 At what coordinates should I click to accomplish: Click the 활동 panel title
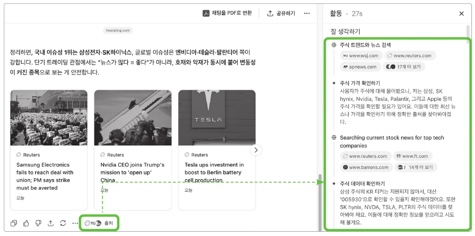point(336,14)
